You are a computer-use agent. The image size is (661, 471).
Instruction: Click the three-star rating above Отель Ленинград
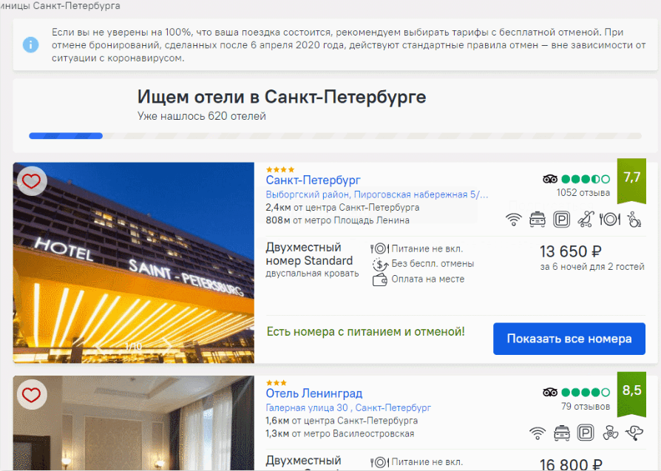tap(277, 383)
